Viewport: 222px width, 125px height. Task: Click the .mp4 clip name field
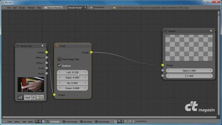point(28,98)
